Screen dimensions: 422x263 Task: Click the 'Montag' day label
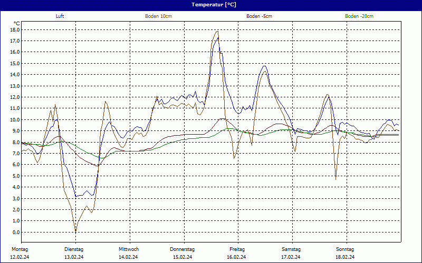pos(20,249)
